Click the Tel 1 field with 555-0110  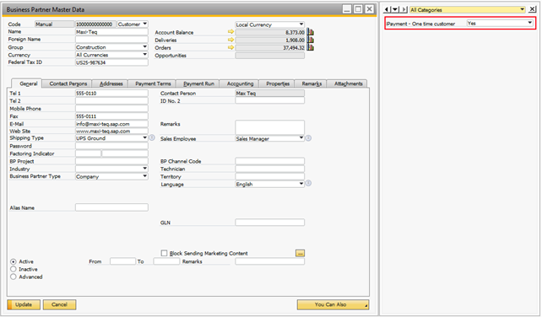(111, 94)
